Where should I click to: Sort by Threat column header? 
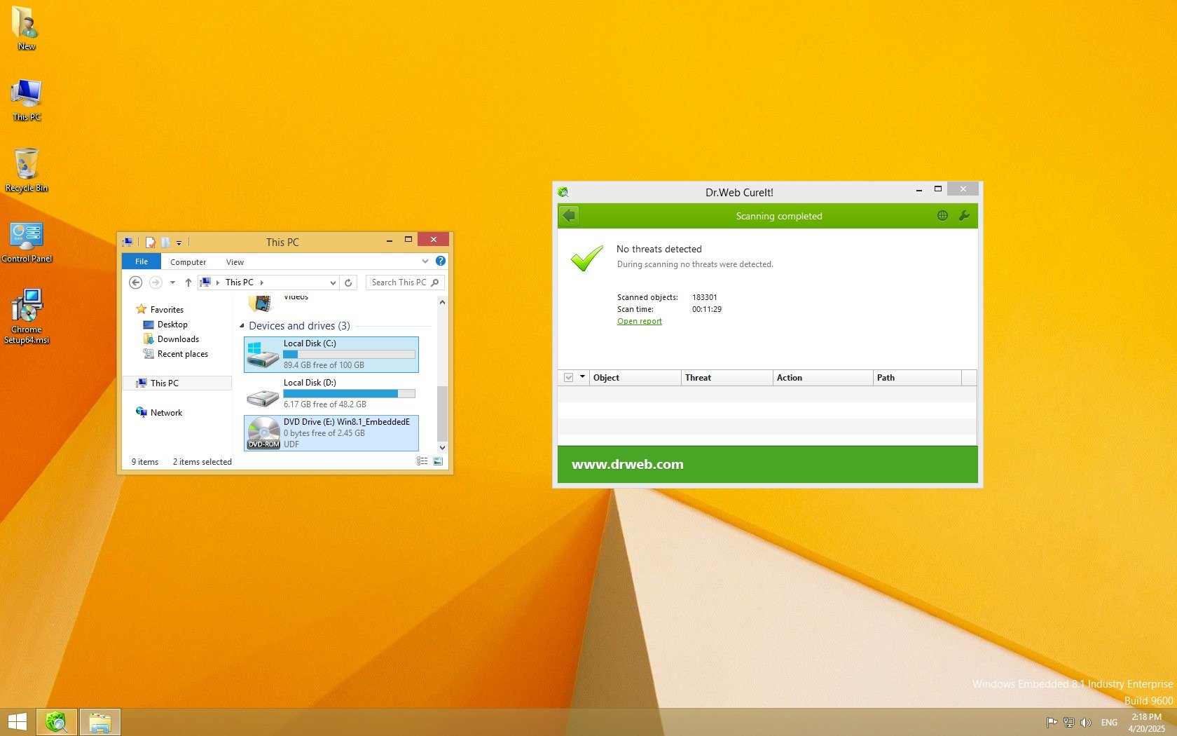click(727, 378)
